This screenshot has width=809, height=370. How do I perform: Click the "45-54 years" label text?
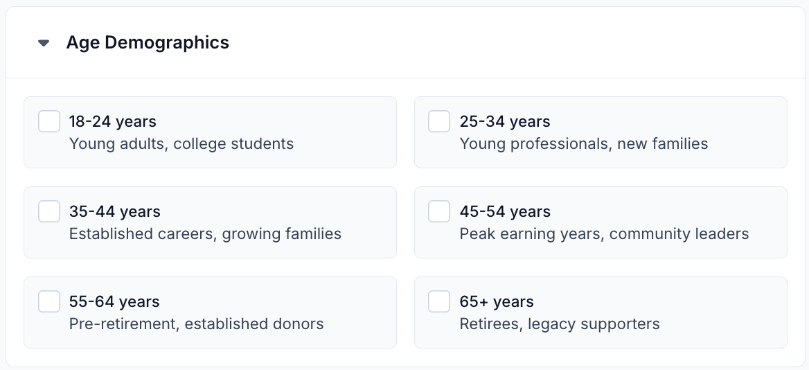click(505, 212)
